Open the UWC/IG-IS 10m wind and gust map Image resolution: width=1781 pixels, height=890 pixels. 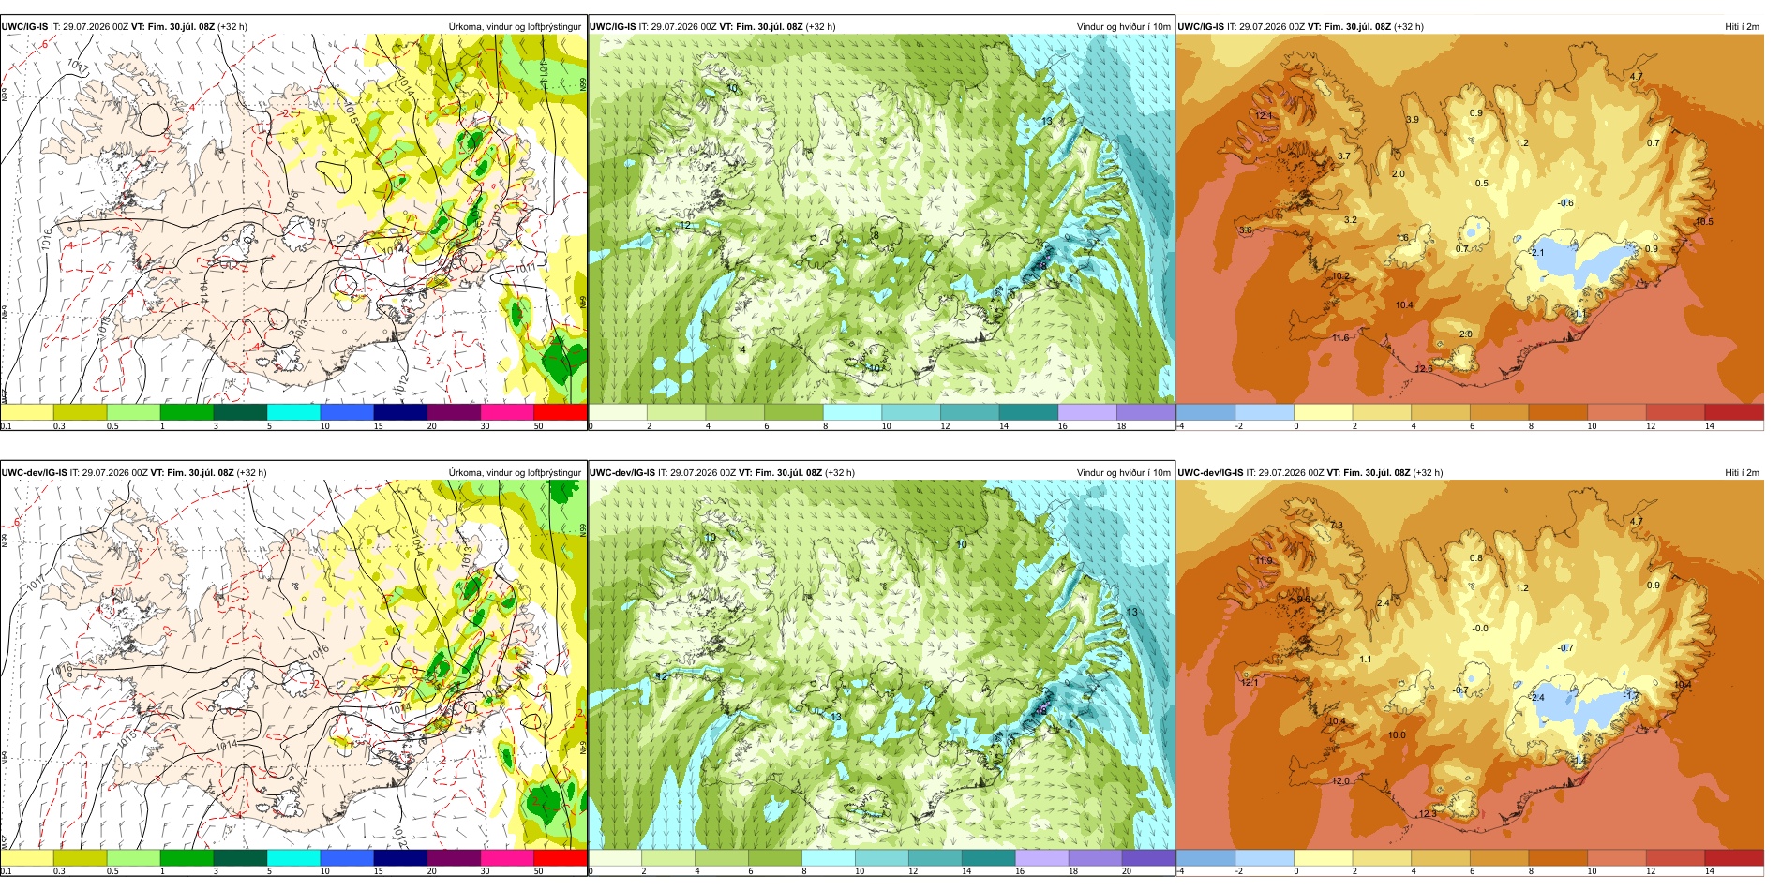pyautogui.click(x=881, y=219)
